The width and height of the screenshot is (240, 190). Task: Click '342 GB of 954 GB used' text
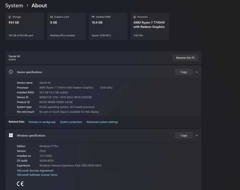pos(21,36)
